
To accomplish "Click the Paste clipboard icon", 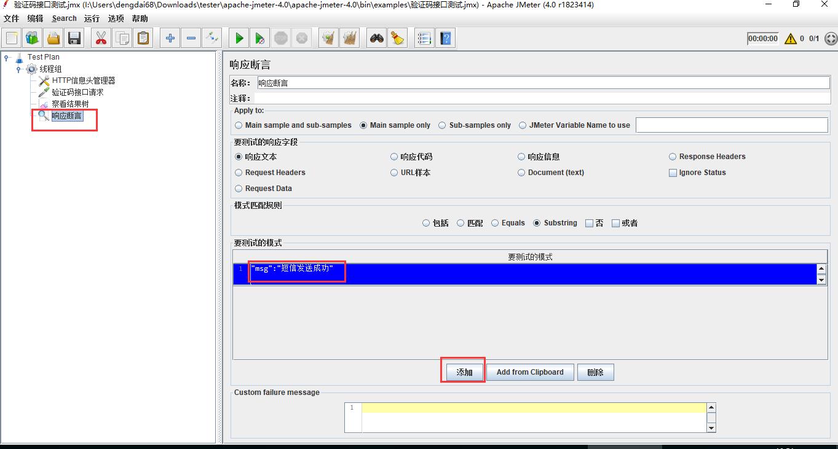I will (143, 38).
